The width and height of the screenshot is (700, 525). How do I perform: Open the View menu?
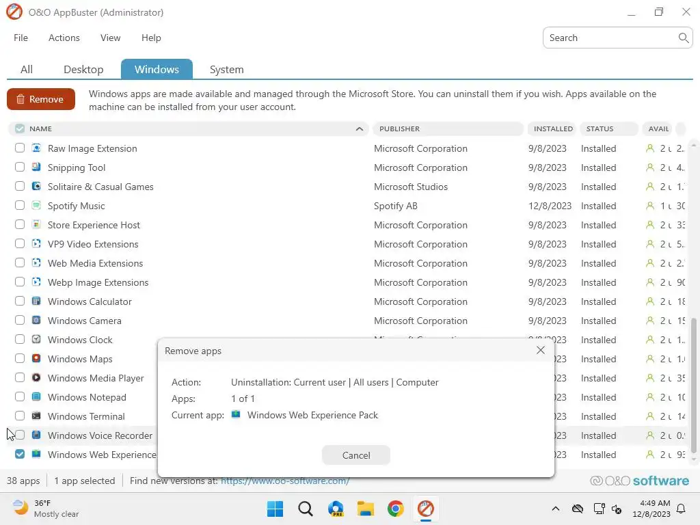(x=110, y=38)
